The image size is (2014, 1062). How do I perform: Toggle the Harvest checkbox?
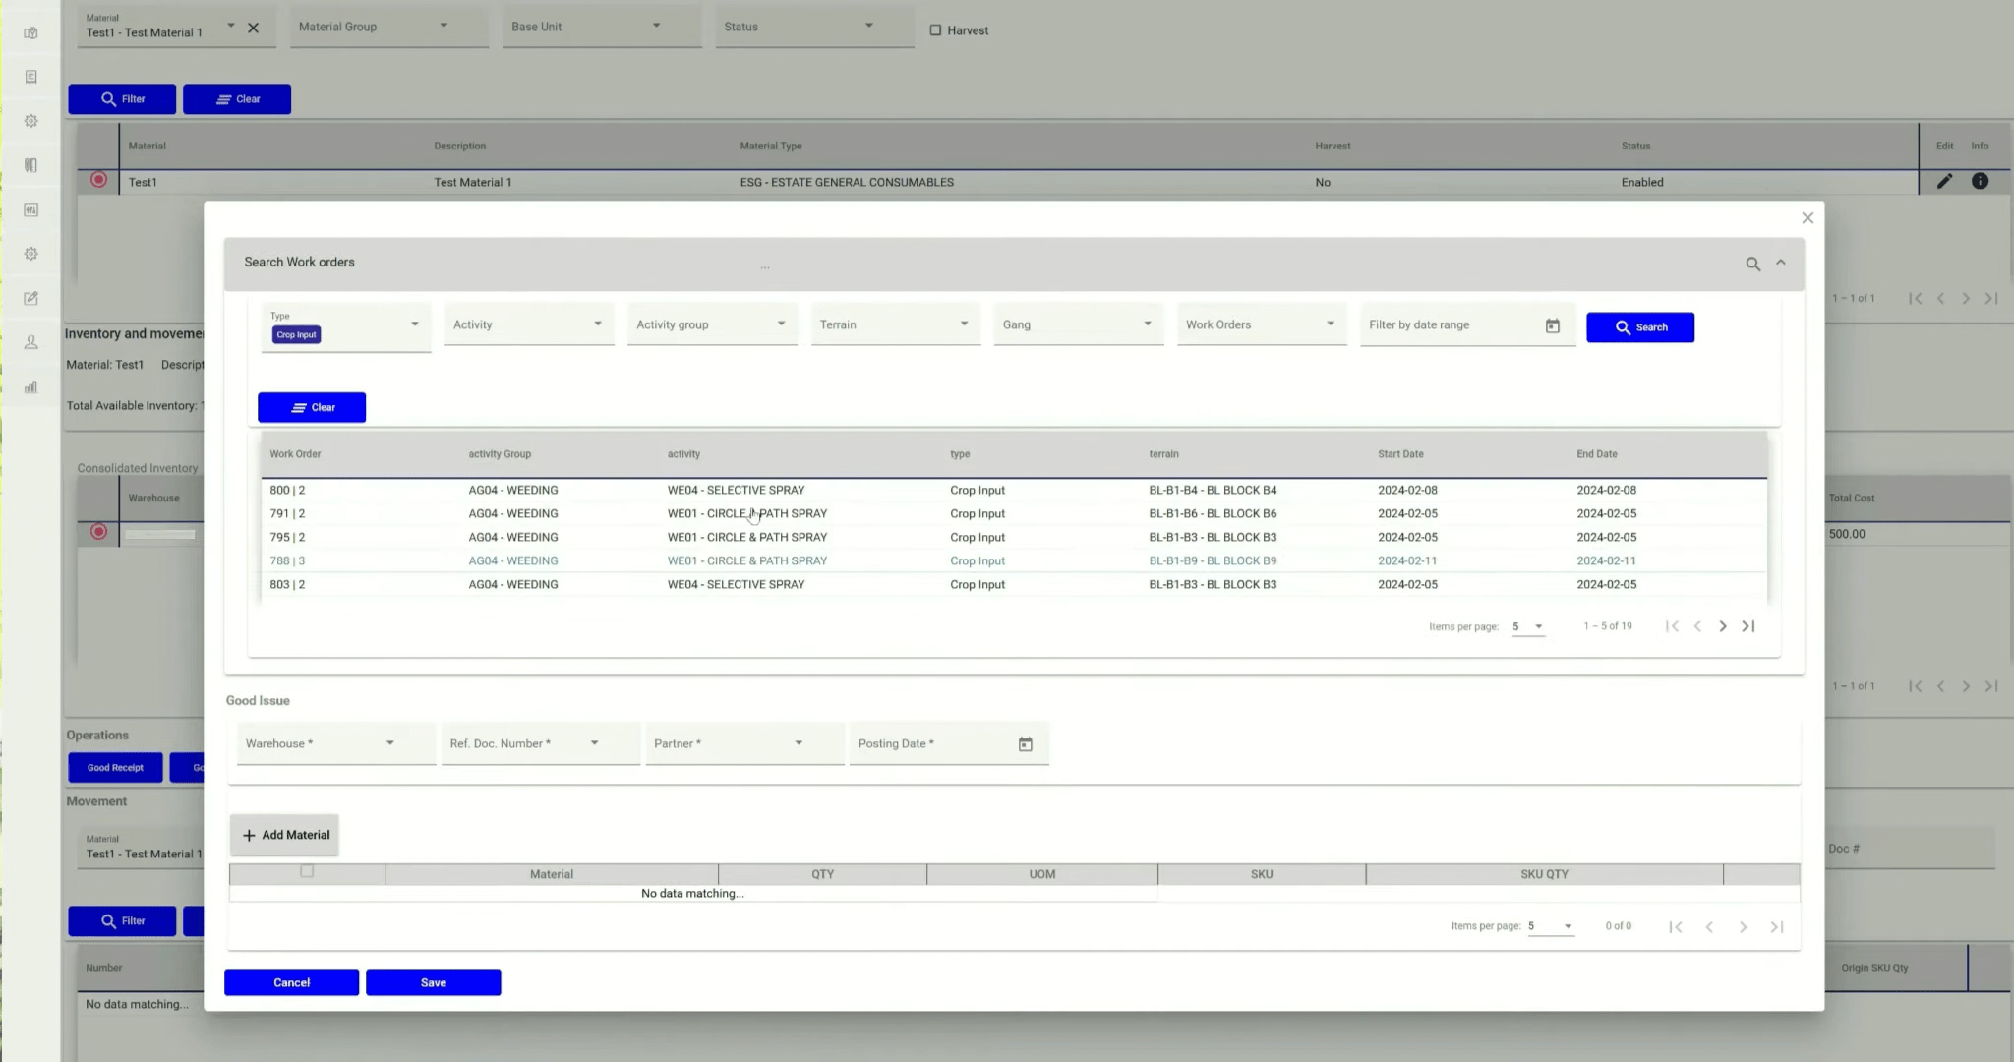tap(935, 30)
